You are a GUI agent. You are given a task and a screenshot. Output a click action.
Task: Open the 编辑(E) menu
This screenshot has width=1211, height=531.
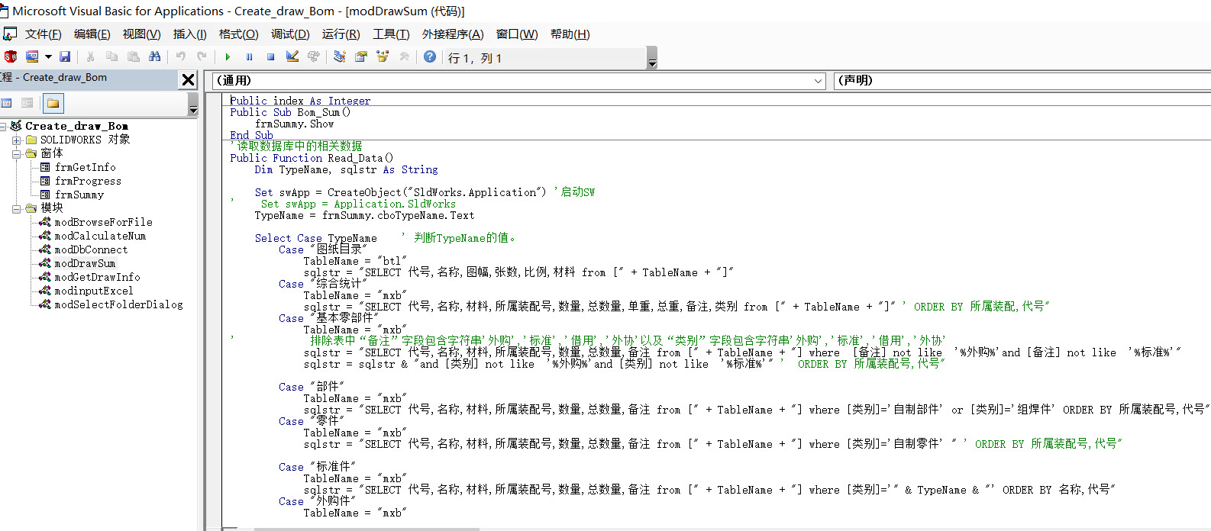pos(92,34)
